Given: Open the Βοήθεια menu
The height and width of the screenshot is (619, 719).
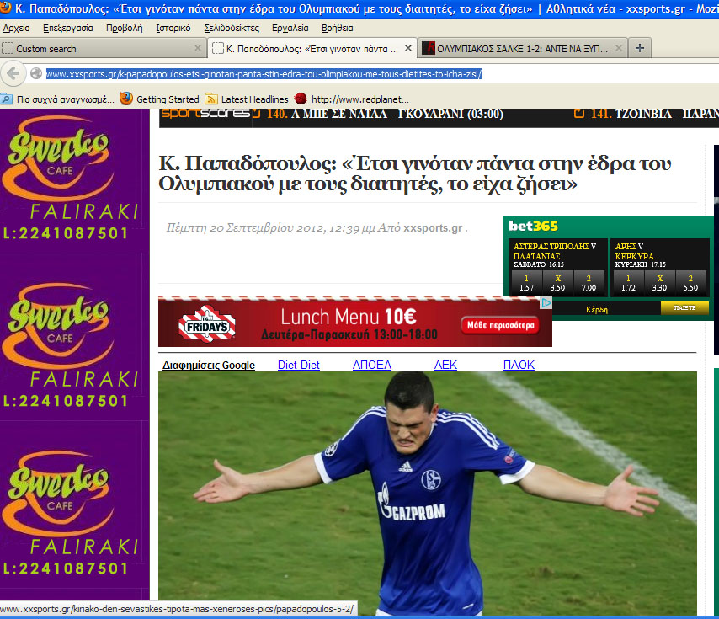Looking at the screenshot, I should coord(338,28).
